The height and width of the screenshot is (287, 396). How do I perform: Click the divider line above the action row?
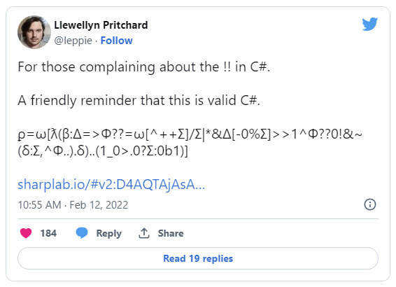pos(198,218)
